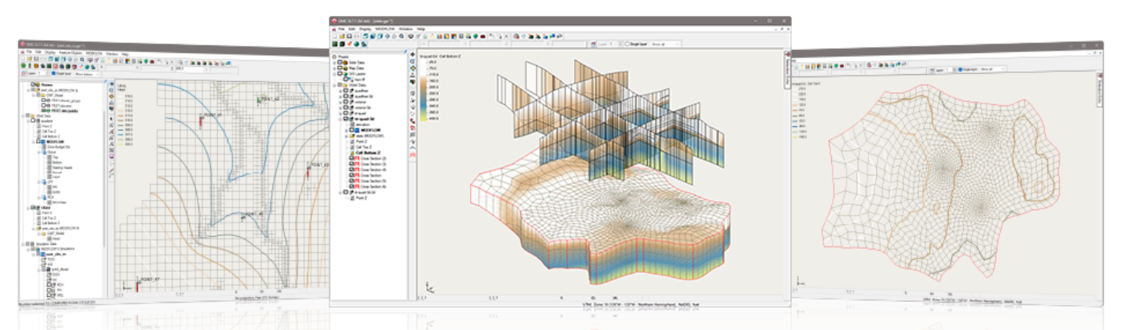
Task: Open the File menu in center GMS window
Action: coord(341,29)
